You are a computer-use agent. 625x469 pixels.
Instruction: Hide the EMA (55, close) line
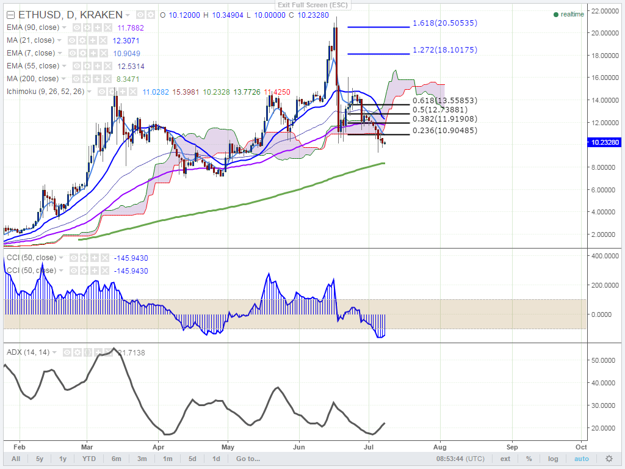coord(77,66)
